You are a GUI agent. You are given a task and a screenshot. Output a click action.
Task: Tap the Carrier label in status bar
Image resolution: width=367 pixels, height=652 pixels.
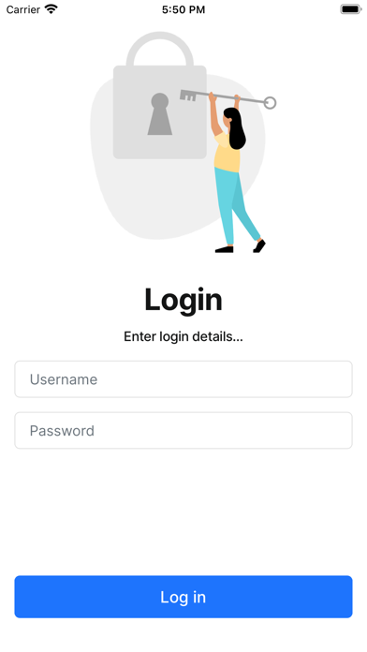click(22, 9)
